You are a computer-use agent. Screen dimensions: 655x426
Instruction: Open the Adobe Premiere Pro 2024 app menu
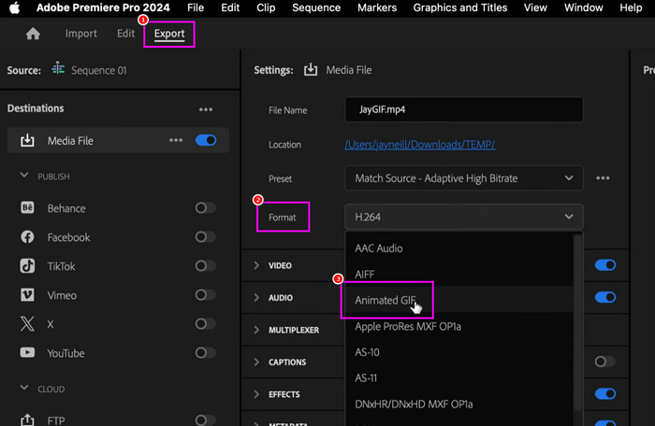pos(103,7)
